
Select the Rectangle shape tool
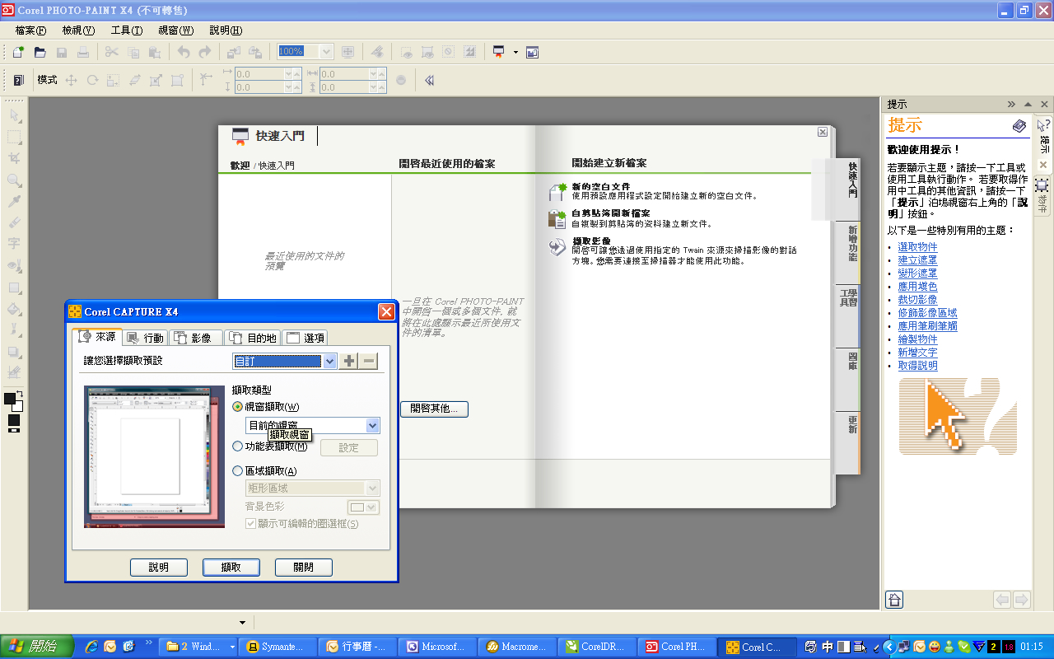pos(14,287)
